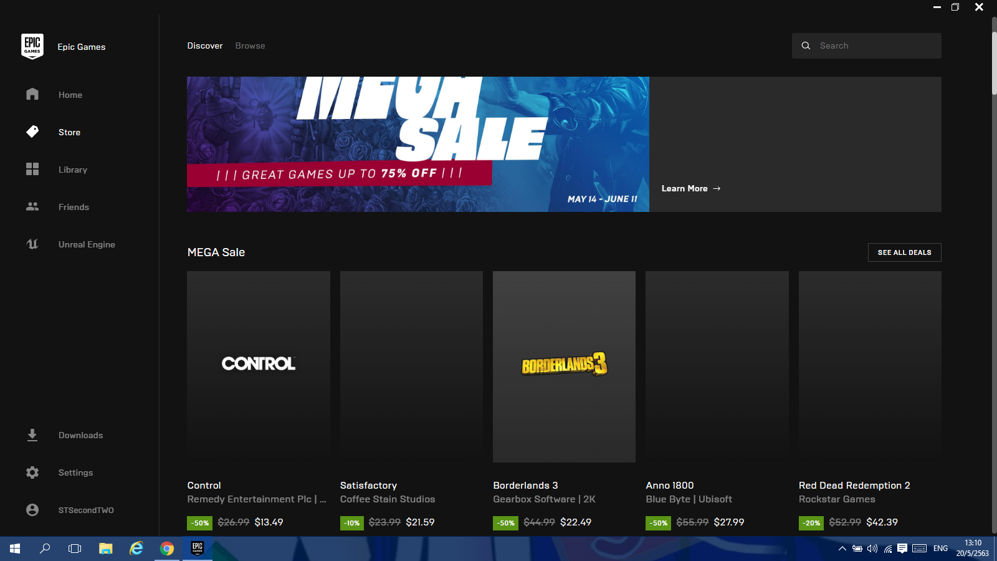The image size is (997, 561).
Task: Click the Epic Games label text
Action: tap(82, 47)
